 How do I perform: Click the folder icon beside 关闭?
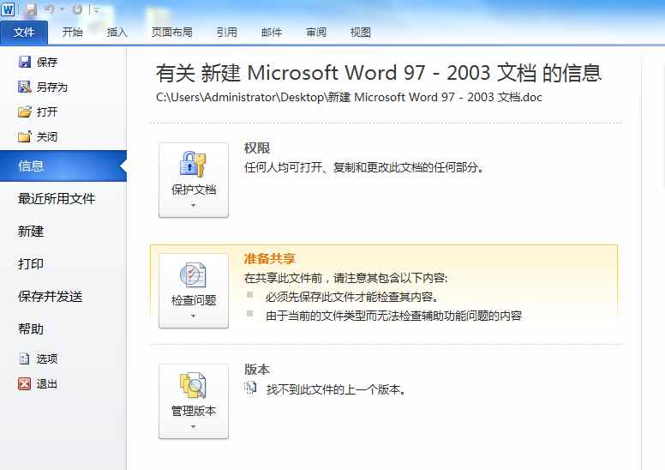(x=25, y=136)
